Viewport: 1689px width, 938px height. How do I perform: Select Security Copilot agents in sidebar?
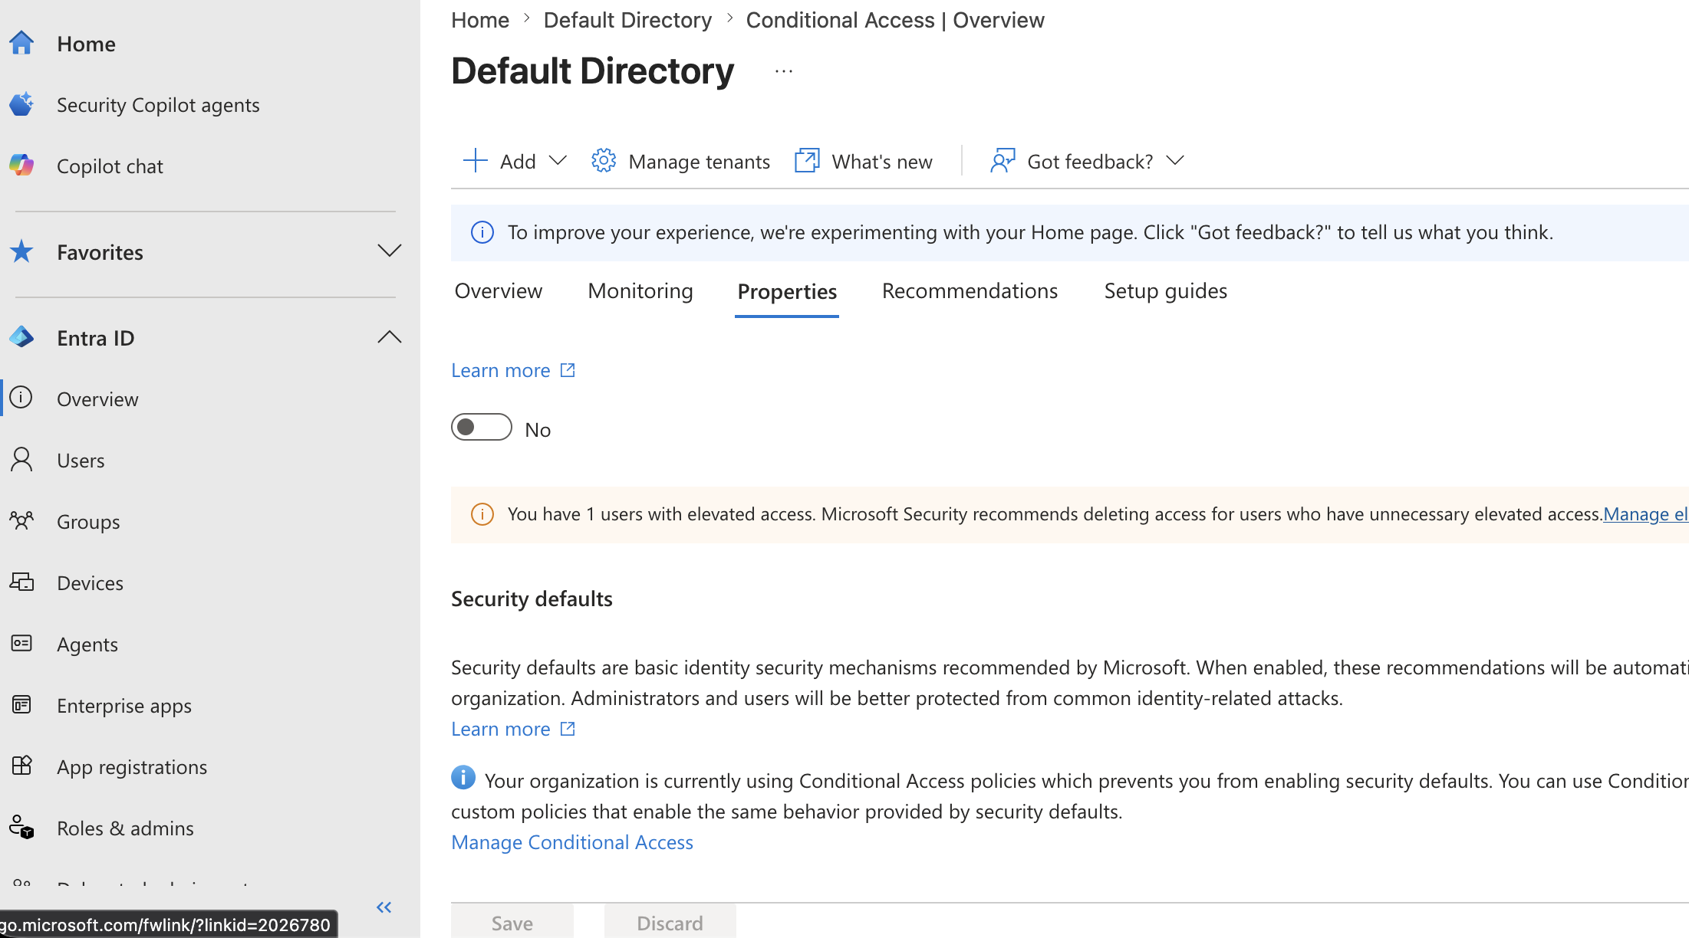[158, 105]
